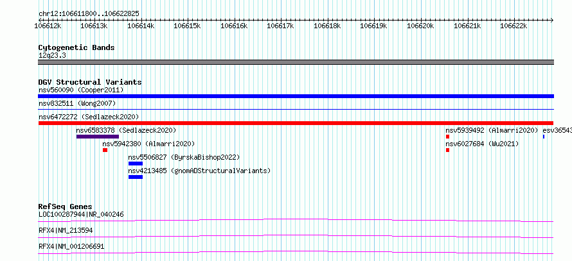
Task: Open the nsv5506827 (ByrskaBishop2022) label
Action: (x=184, y=157)
